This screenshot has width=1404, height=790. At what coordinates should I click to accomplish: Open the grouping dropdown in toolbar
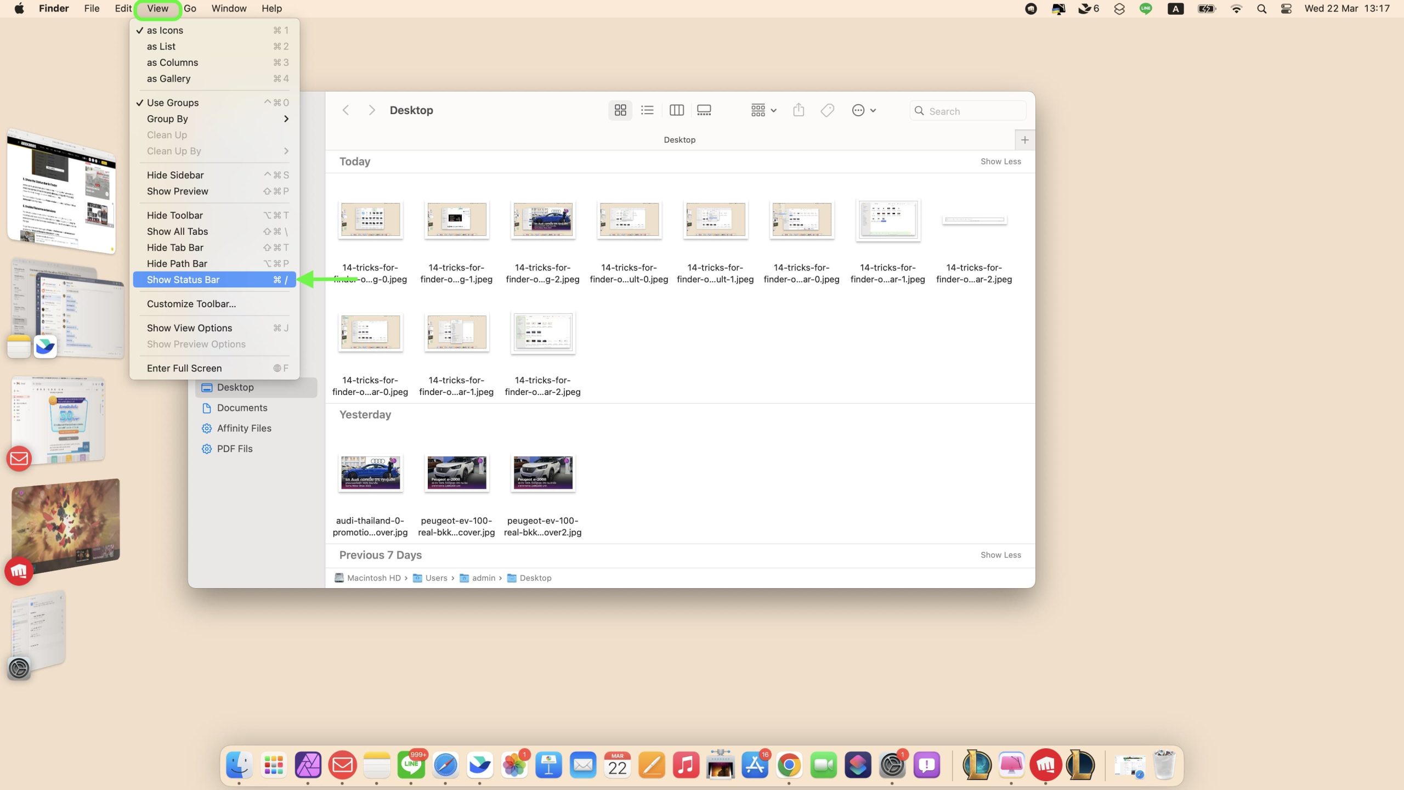pos(763,110)
